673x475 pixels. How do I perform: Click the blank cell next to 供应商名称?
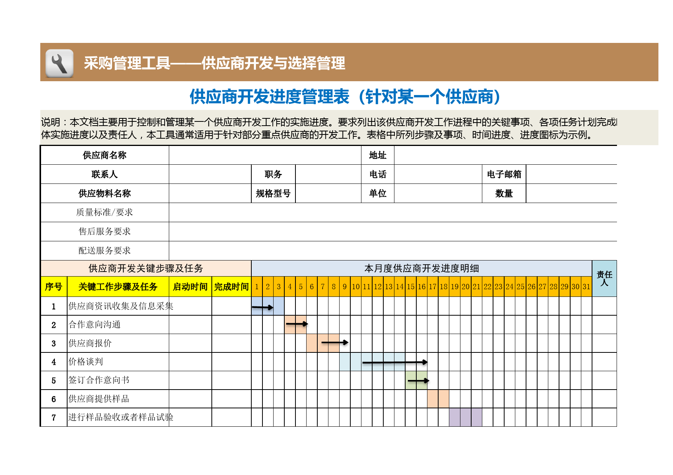click(265, 155)
